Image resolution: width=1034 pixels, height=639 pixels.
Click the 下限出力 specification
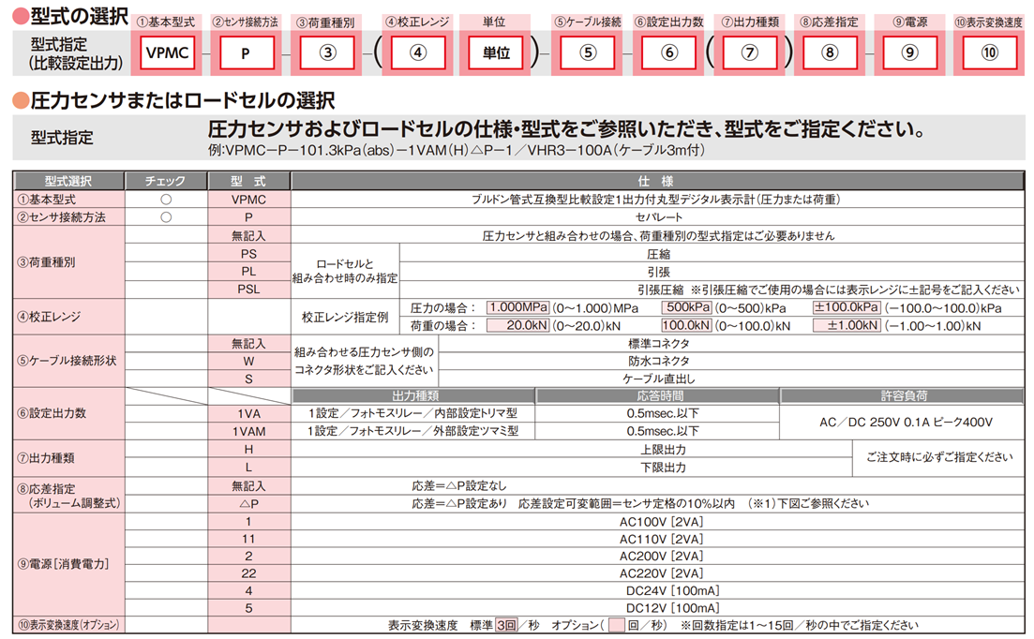pos(663,467)
